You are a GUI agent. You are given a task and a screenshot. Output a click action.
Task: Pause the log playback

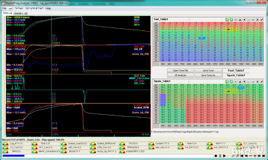coord(220,156)
